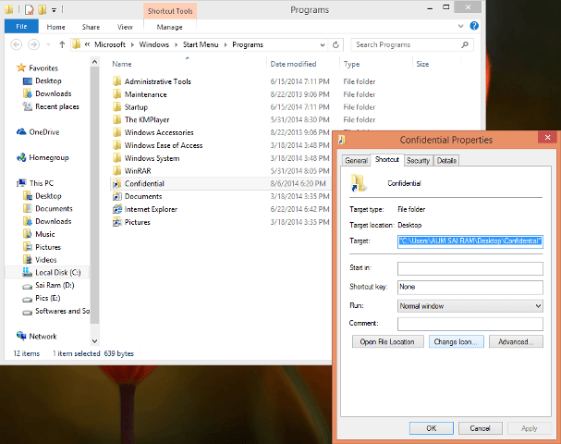Switch to Security tab in Properties
The image size is (561, 444).
[x=418, y=160]
